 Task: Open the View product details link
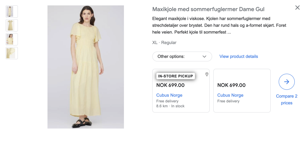pyautogui.click(x=239, y=57)
